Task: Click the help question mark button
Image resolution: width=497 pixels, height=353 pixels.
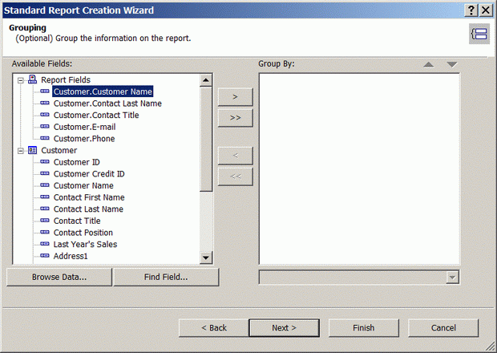Action: coord(471,10)
